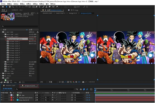The height and width of the screenshot is (103, 155).
Task: Toggle the snapping checkbox in toolbar
Action: coord(75,7)
